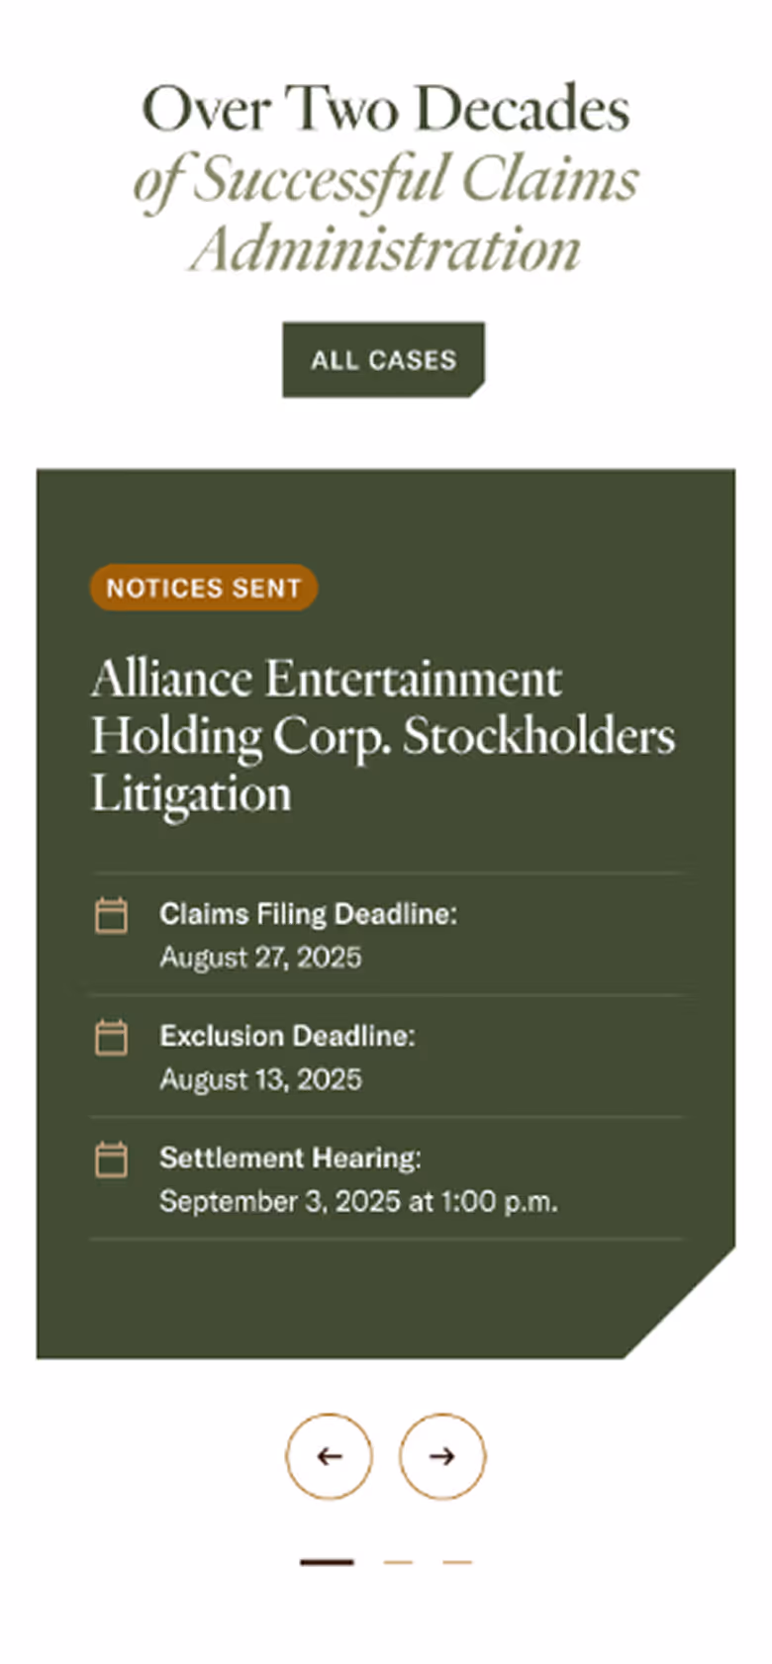The image size is (772, 1664).
Task: Select the calendar icon beside Claims Filing Deadline
Action: pos(111,916)
